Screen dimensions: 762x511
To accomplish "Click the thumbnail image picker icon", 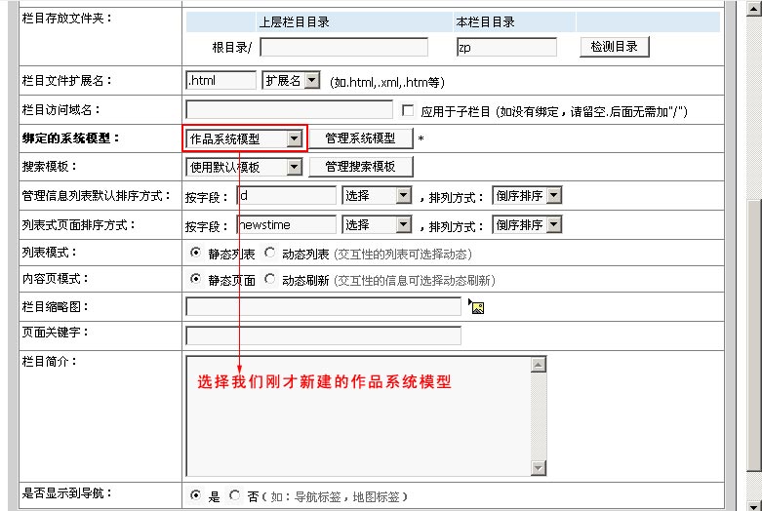I will (x=477, y=308).
